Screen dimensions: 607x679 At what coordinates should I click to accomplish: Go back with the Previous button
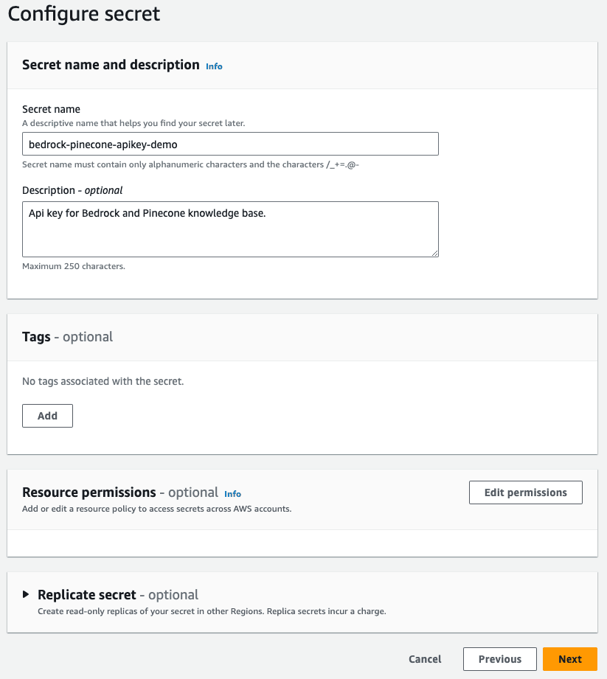[x=499, y=659]
